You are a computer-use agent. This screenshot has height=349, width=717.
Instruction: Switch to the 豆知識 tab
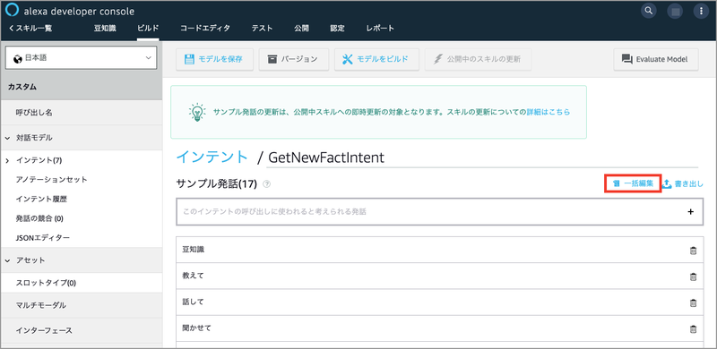point(105,29)
